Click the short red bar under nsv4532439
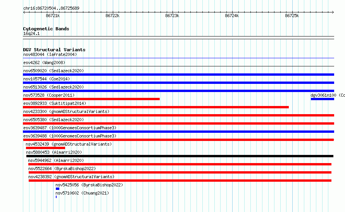345x212 pixels. [45, 148]
